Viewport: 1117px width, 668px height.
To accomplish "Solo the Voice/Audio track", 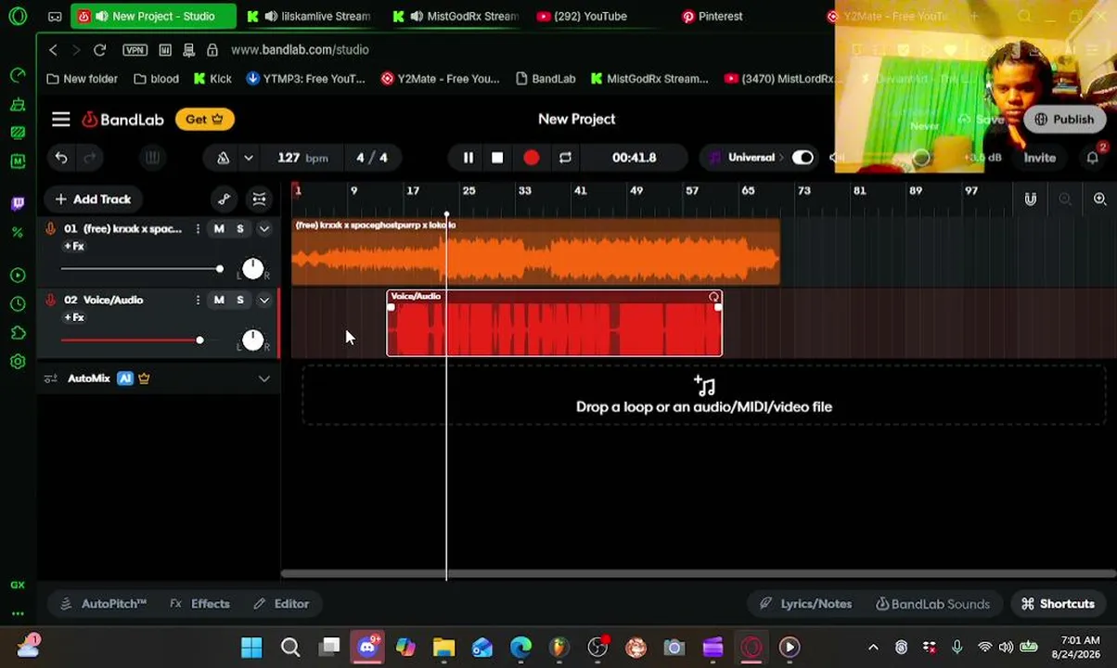I will pyautogui.click(x=240, y=300).
